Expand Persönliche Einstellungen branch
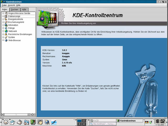The image size is (168, 126). coord(3,34)
